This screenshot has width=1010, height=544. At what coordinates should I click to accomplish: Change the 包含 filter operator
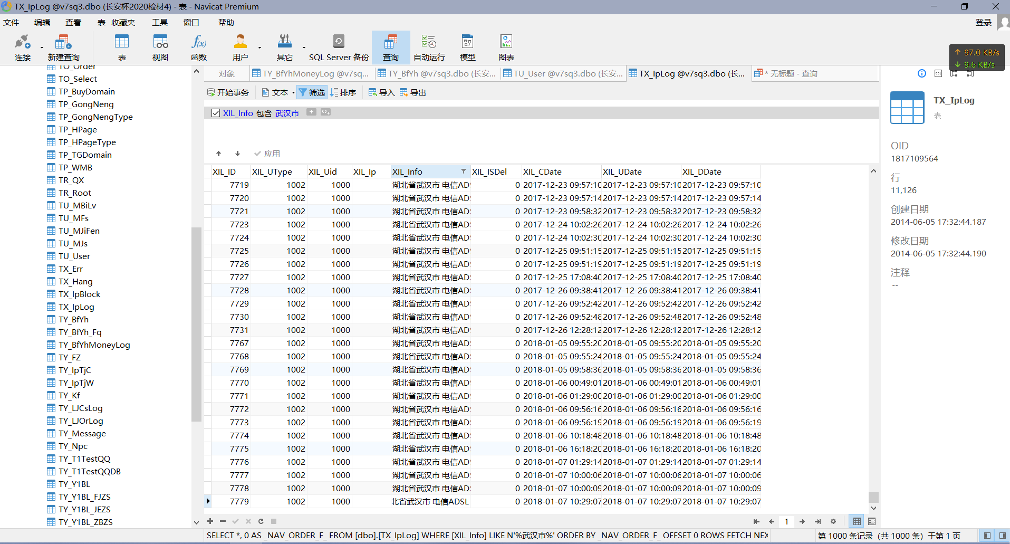click(x=264, y=113)
